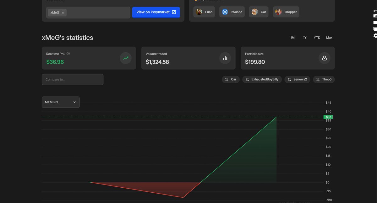Switch chart range to YTD
The image size is (377, 203).
coord(317,38)
